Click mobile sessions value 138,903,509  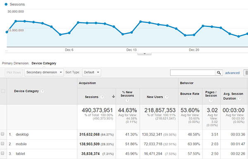point(90,144)
